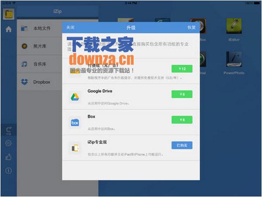The height and width of the screenshot is (197, 262).
Task: Open the Editor app icon in background
Action: (x=234, y=26)
